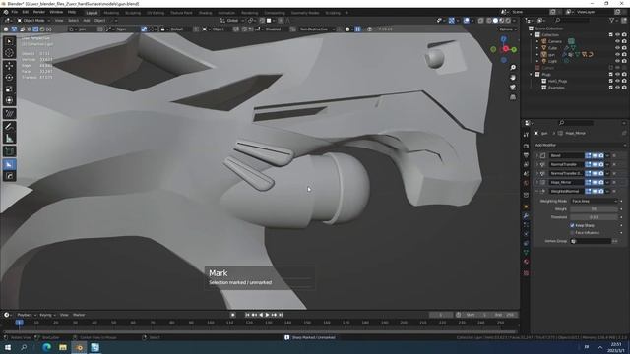Open the Render menu
Viewport: 630px width, 354px height.
[x=39, y=12]
